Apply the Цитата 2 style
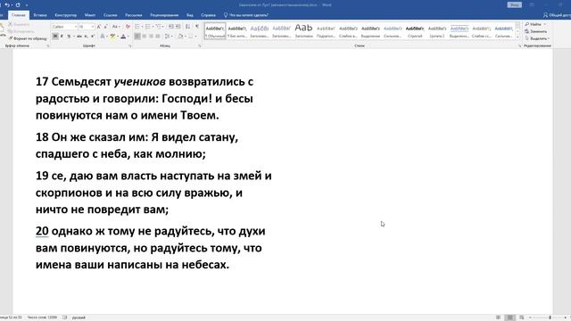The image size is (571, 321). pyautogui.click(x=437, y=31)
